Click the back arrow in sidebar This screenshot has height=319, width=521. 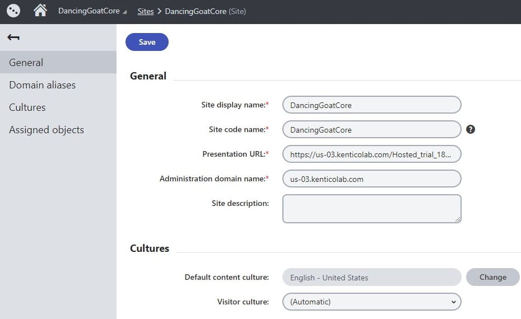13,37
